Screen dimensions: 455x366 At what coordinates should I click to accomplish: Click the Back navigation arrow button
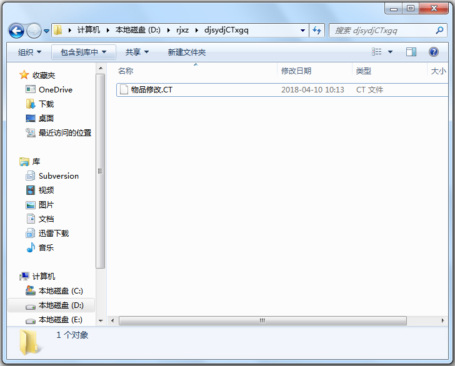pyautogui.click(x=16, y=30)
